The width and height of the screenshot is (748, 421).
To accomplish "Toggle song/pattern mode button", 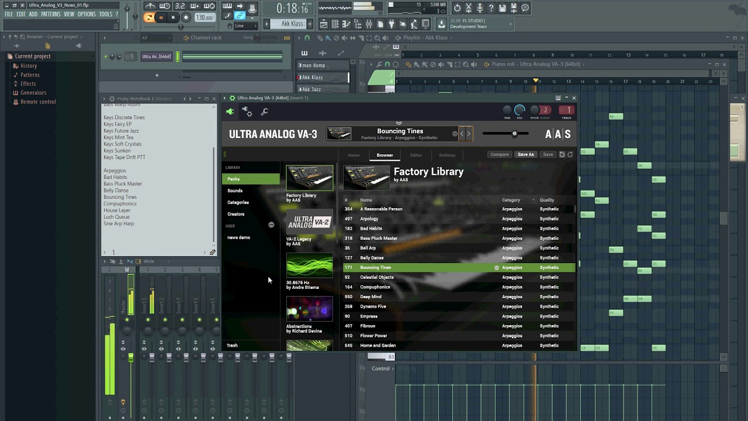I will tap(149, 18).
